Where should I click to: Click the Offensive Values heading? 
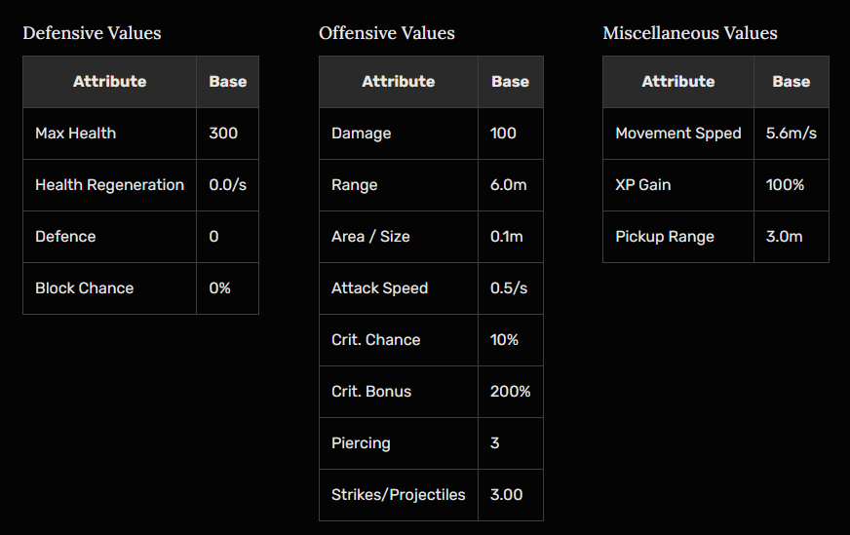click(x=386, y=33)
